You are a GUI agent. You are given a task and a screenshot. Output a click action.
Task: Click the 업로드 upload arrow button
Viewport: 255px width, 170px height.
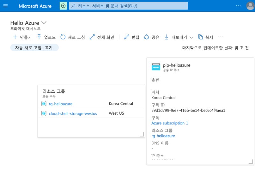click(x=46, y=37)
